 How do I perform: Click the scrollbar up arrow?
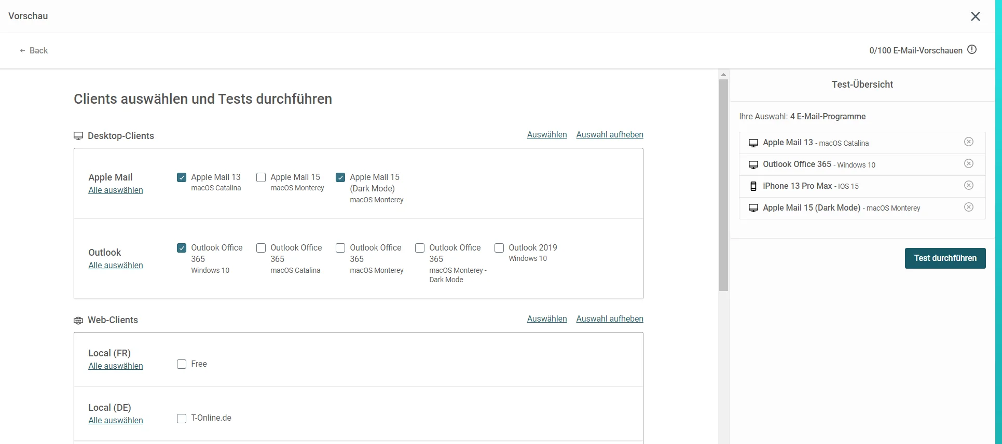pyautogui.click(x=723, y=75)
